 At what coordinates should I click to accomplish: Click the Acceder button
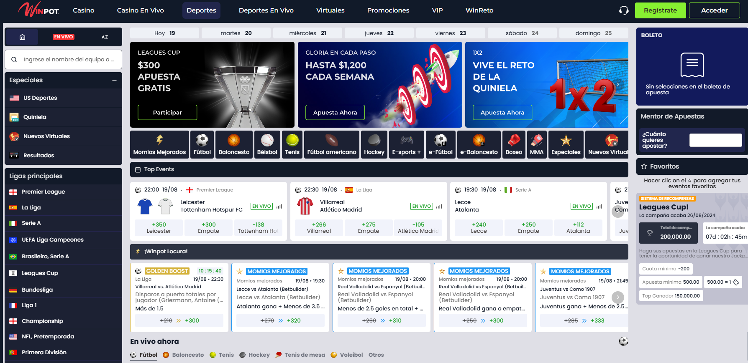(x=715, y=10)
